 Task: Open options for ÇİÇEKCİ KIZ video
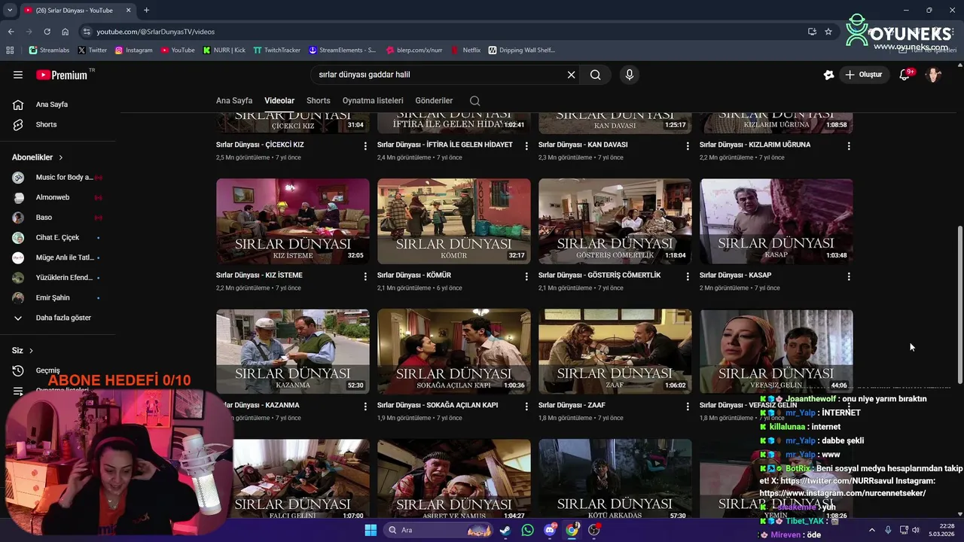(365, 146)
